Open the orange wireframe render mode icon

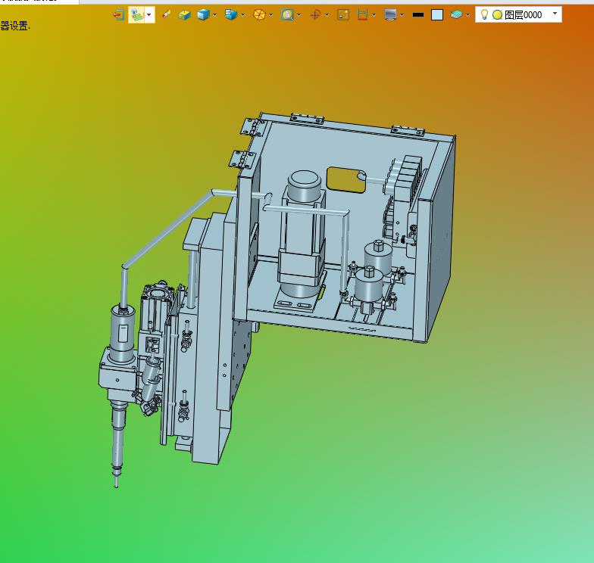(x=259, y=15)
